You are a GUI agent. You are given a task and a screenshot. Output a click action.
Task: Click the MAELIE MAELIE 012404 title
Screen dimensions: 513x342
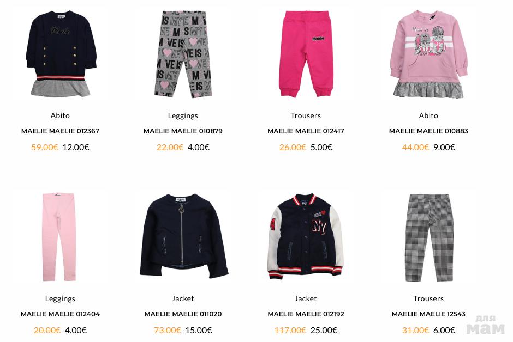(x=60, y=314)
